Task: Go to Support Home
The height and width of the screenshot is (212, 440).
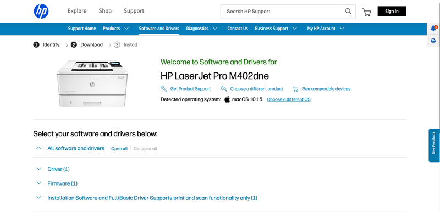Action: [x=82, y=29]
